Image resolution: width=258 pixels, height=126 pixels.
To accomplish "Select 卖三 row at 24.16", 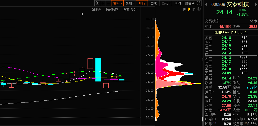I will click(231, 45).
